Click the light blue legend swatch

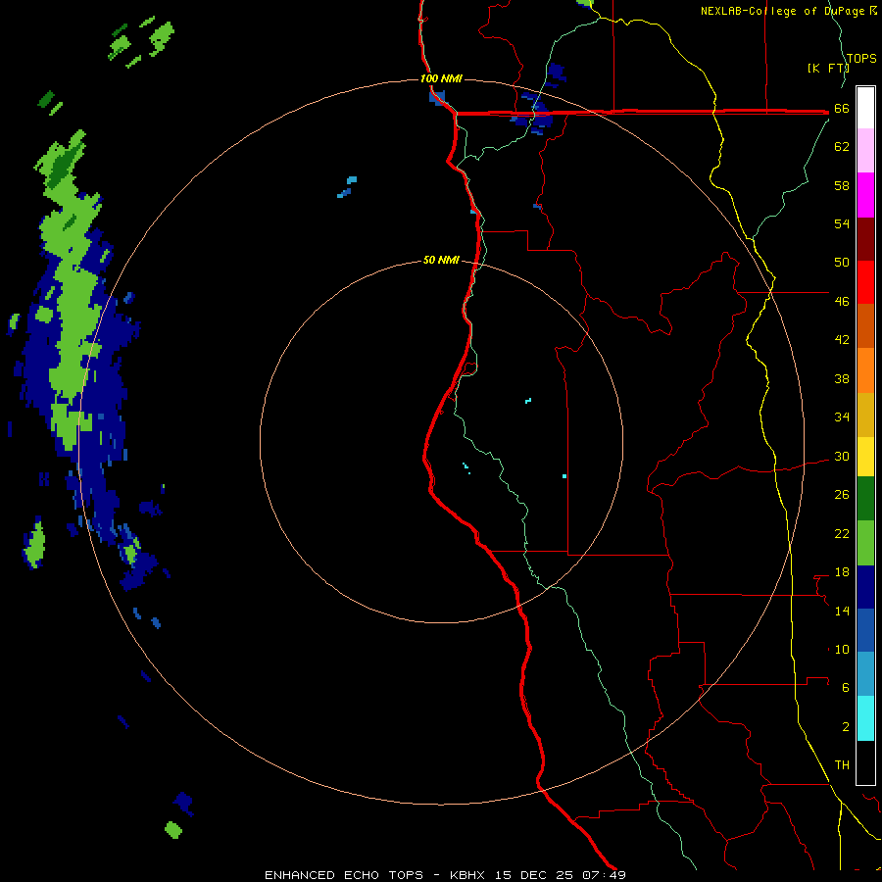point(865,674)
